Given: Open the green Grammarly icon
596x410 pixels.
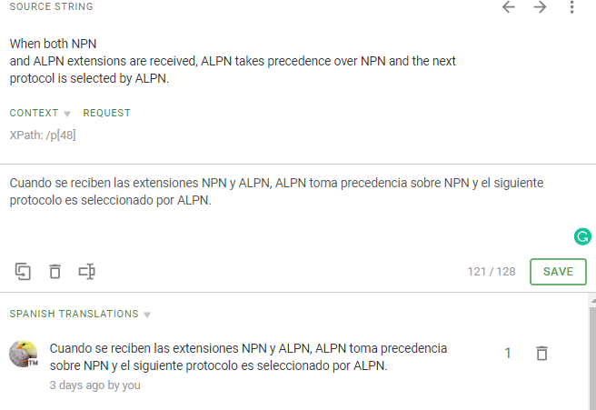Looking at the screenshot, I should pyautogui.click(x=582, y=237).
